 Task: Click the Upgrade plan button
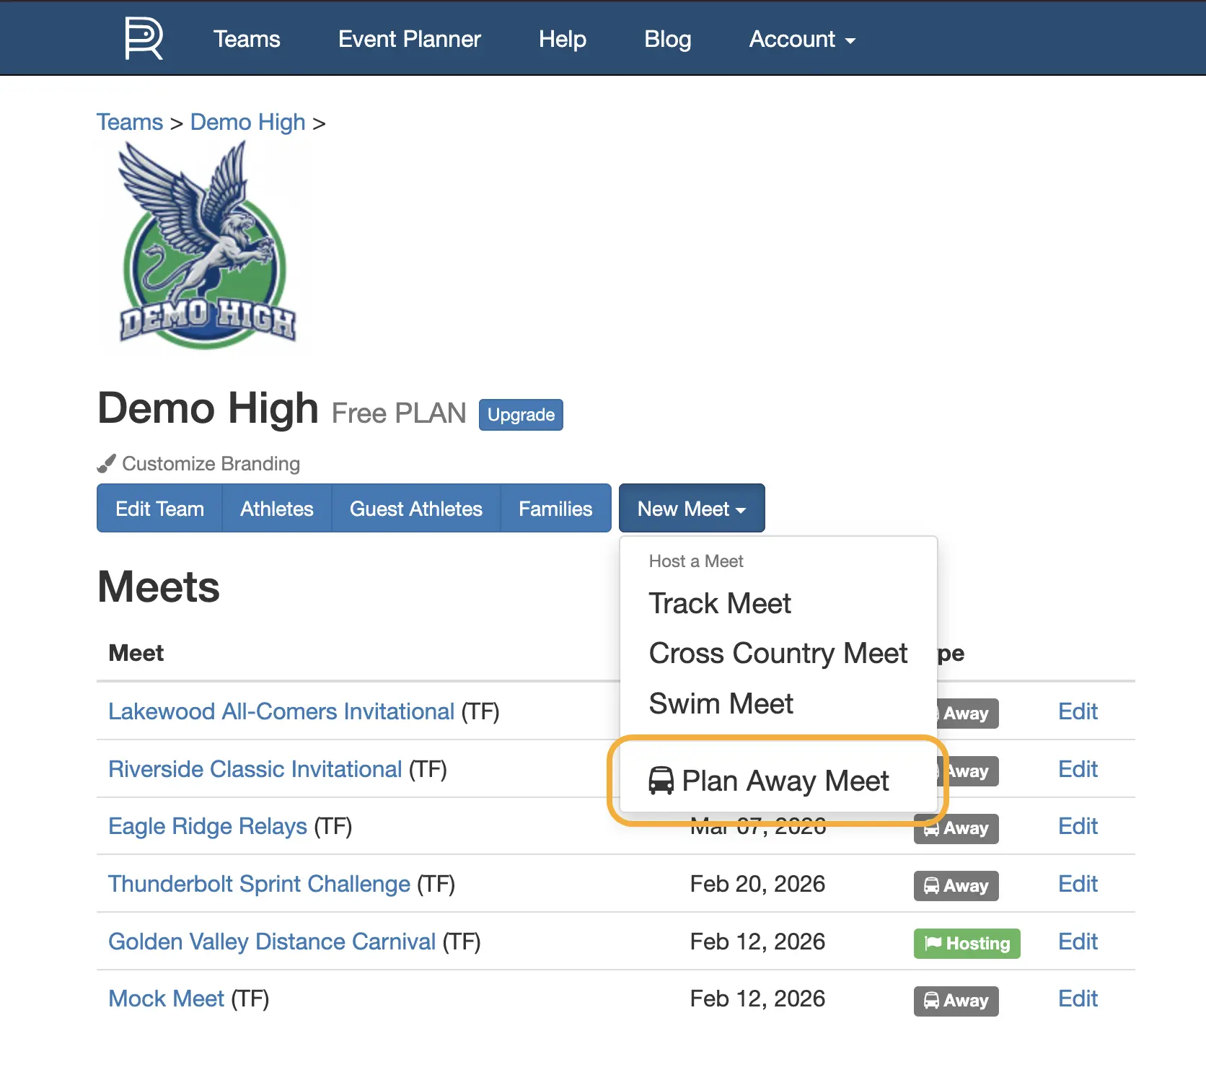click(x=521, y=415)
